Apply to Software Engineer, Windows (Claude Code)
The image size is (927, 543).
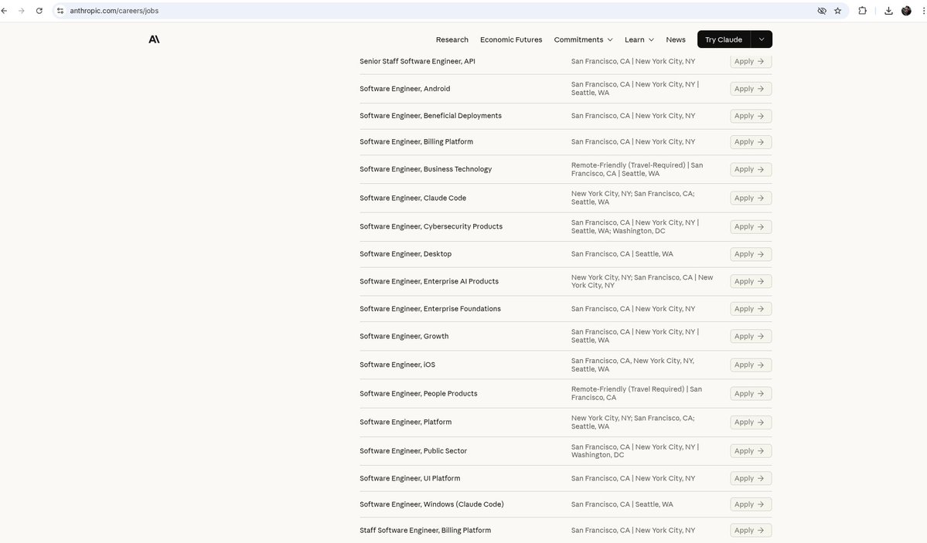[750, 504]
